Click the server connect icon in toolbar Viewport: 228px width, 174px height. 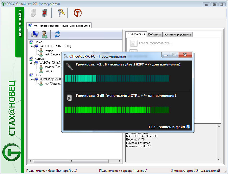[x=33, y=12]
